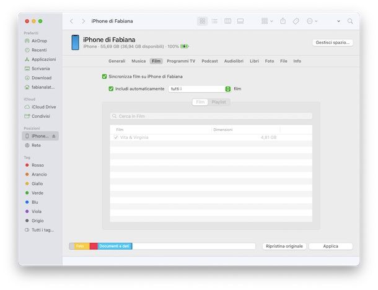
Task: Switch to the Programmi TV tab
Action: pyautogui.click(x=181, y=61)
